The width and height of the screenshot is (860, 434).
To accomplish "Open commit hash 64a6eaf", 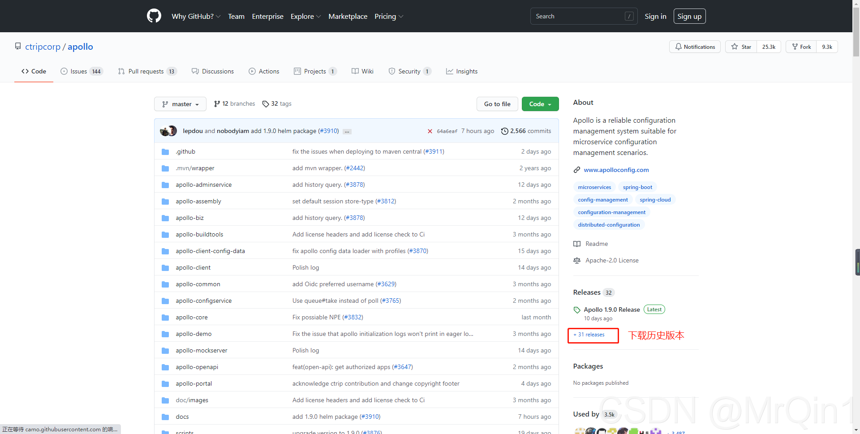I will pyautogui.click(x=447, y=131).
